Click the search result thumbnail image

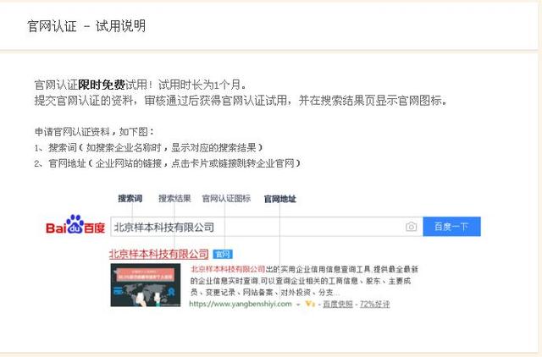coord(146,285)
